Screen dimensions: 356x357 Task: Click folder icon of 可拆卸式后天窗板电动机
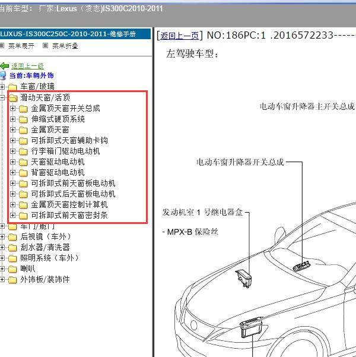click(x=23, y=194)
